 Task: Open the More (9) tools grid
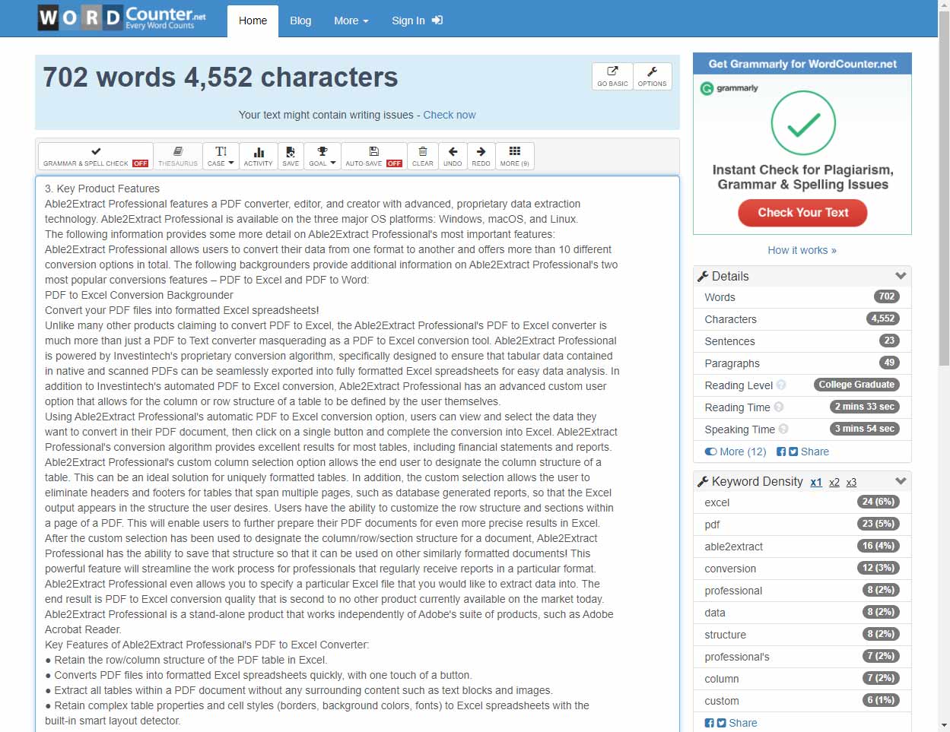[515, 156]
